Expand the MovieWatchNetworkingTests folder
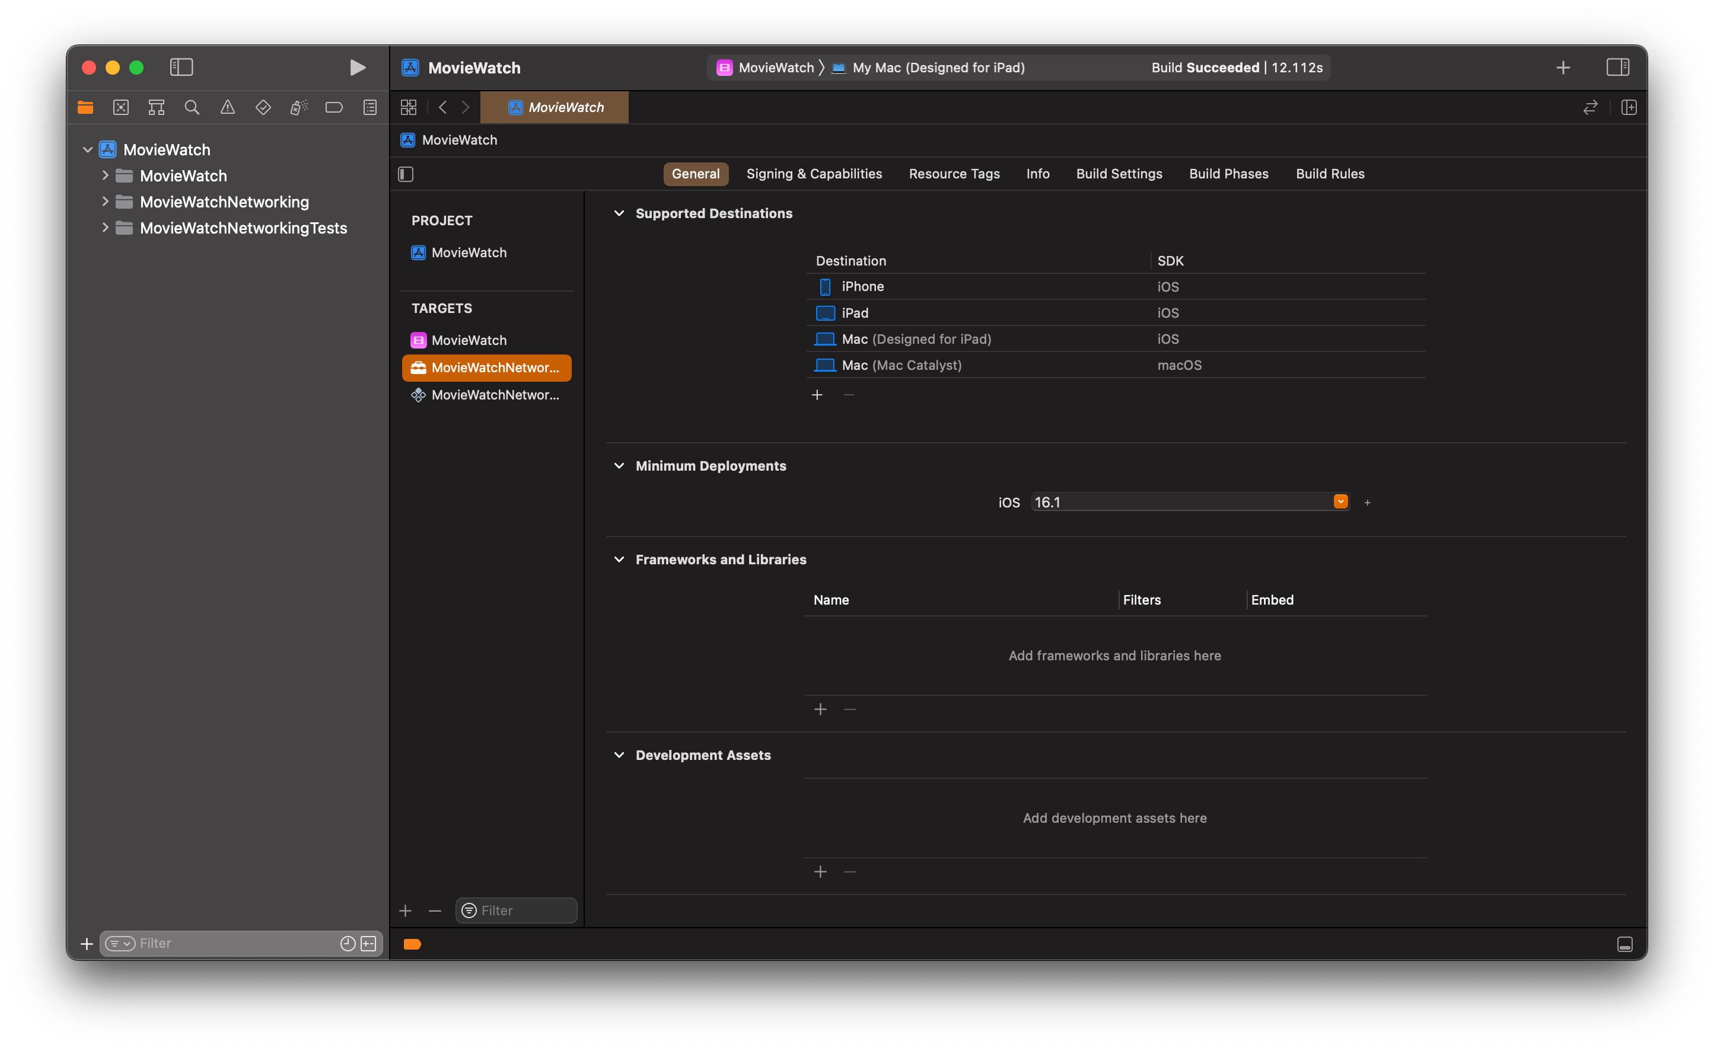The width and height of the screenshot is (1714, 1048). pyautogui.click(x=105, y=228)
